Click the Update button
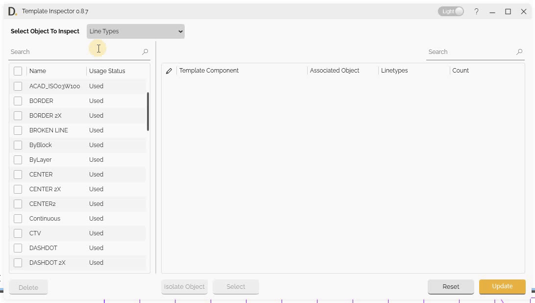This screenshot has width=535, height=303. 502,286
